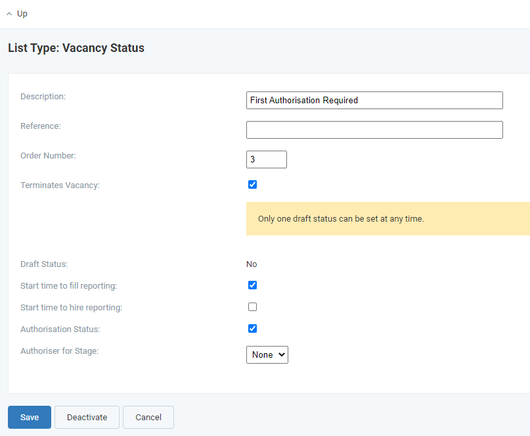
Task: Click the Up chevron icon
Action: click(x=9, y=14)
